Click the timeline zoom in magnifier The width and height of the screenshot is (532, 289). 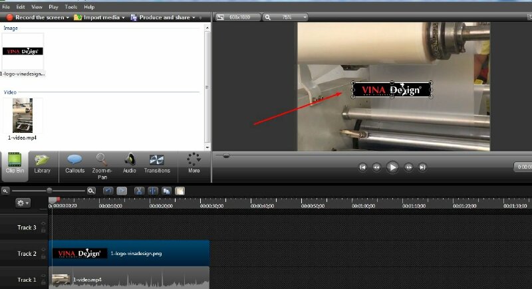coord(91,191)
